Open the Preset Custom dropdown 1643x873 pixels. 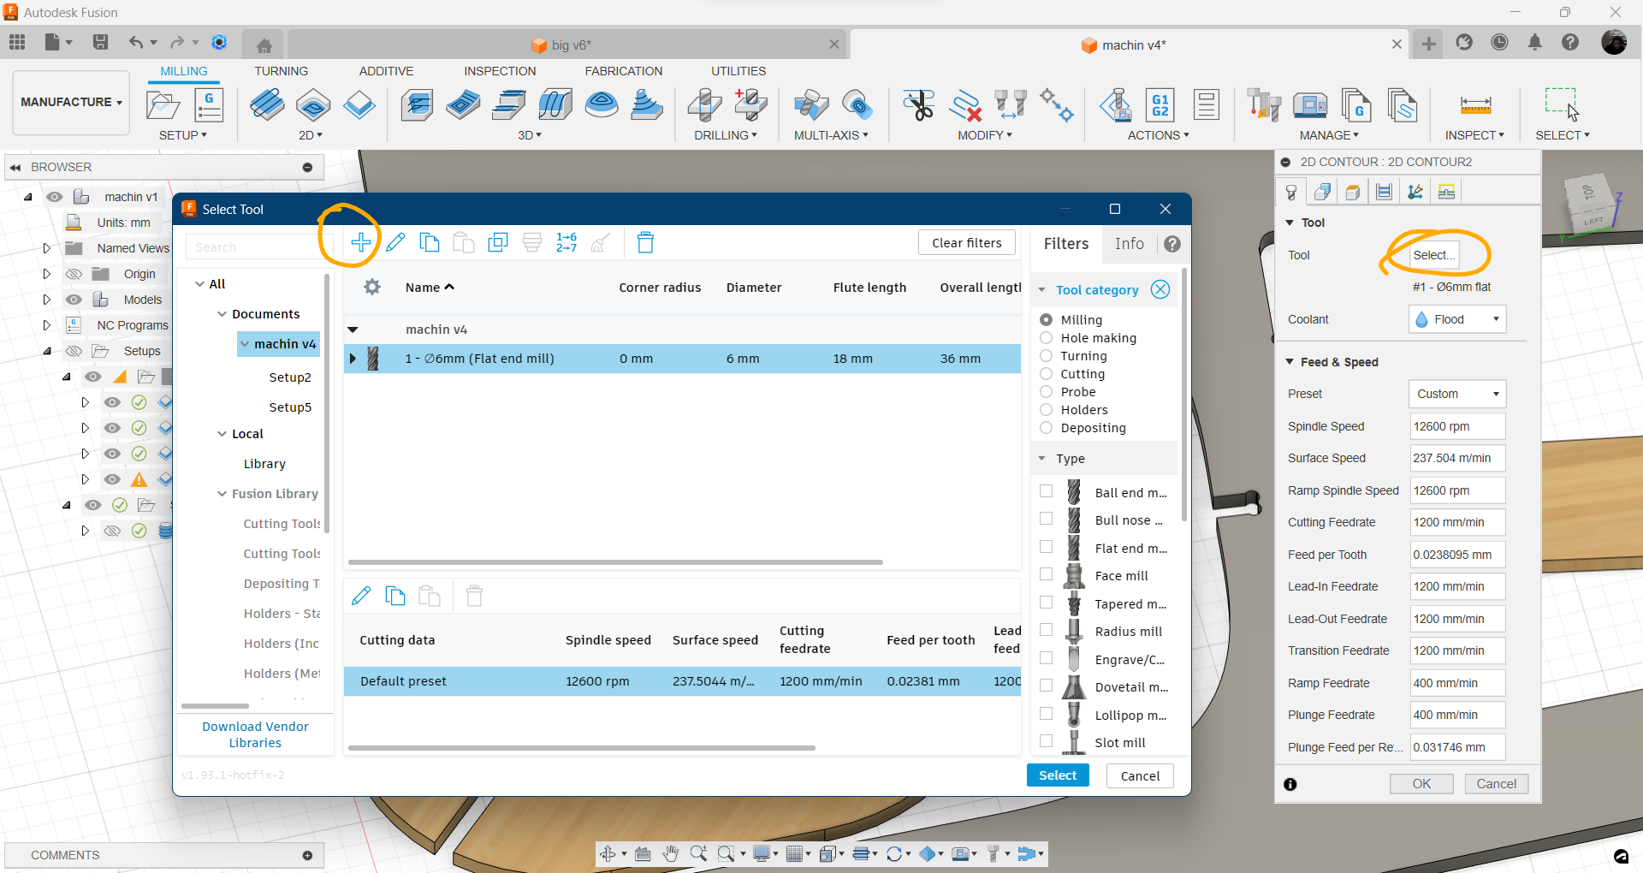pyautogui.click(x=1457, y=394)
